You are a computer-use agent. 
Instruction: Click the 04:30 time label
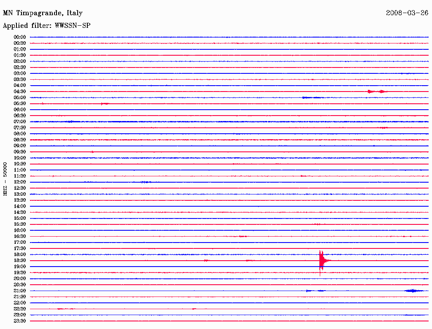tap(20, 92)
